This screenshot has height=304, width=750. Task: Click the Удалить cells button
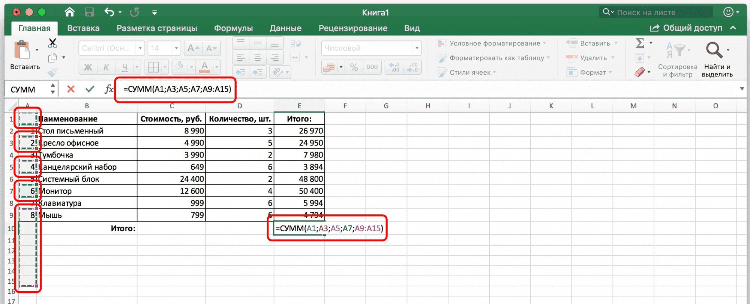590,58
